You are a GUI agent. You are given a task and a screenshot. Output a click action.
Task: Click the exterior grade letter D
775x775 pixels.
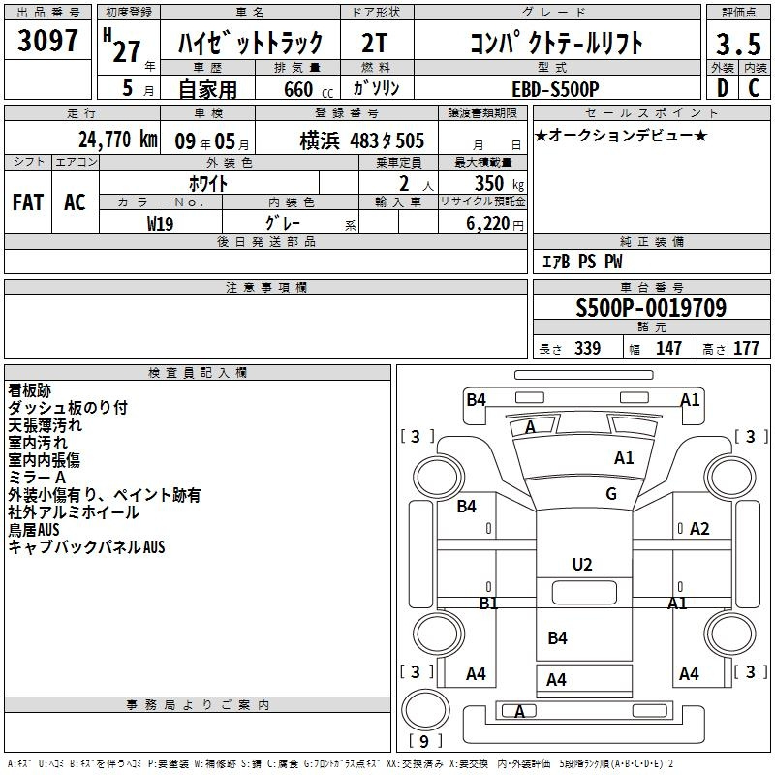pyautogui.click(x=722, y=88)
